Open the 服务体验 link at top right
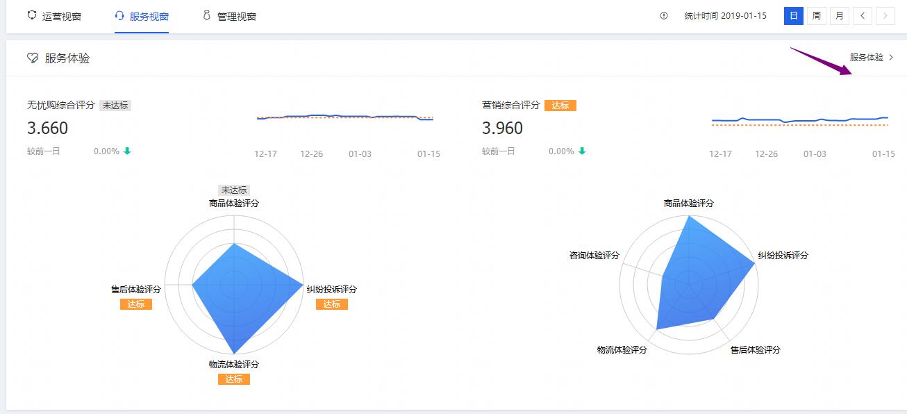The height and width of the screenshot is (414, 907). click(866, 58)
